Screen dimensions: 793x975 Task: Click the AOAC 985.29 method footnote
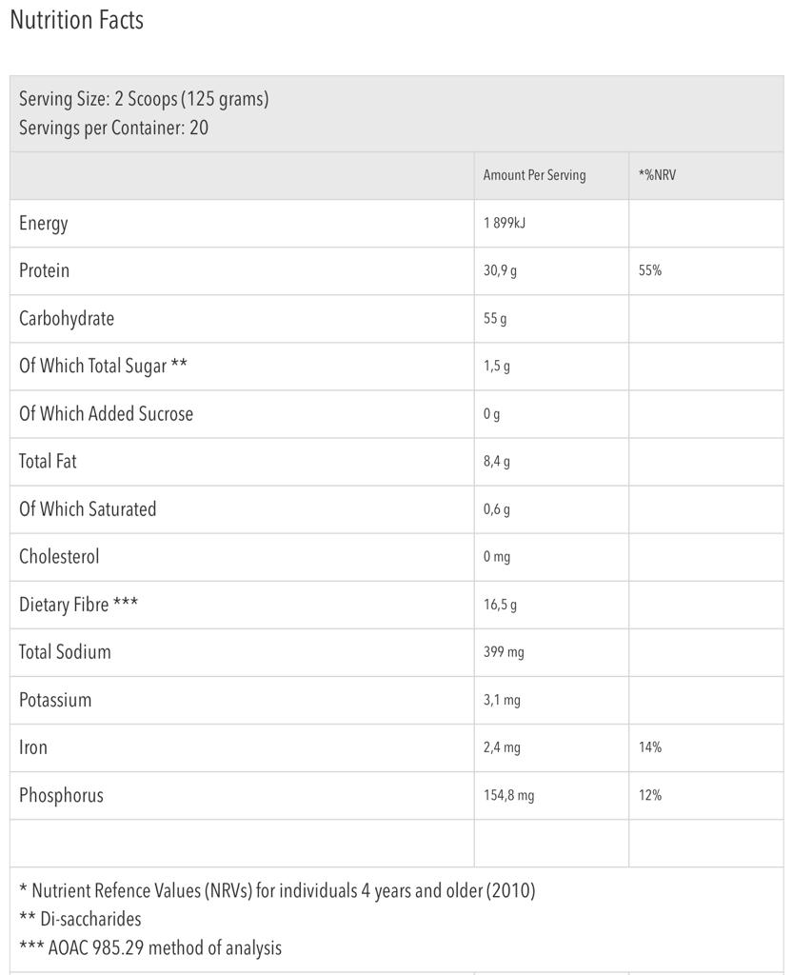click(150, 947)
